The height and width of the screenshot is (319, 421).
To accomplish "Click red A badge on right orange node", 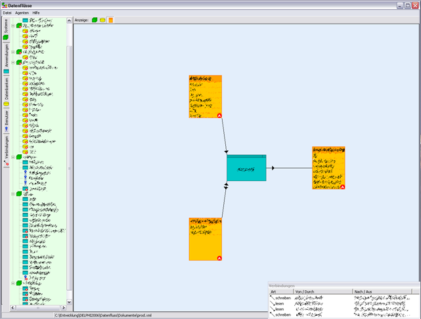I will tap(343, 187).
